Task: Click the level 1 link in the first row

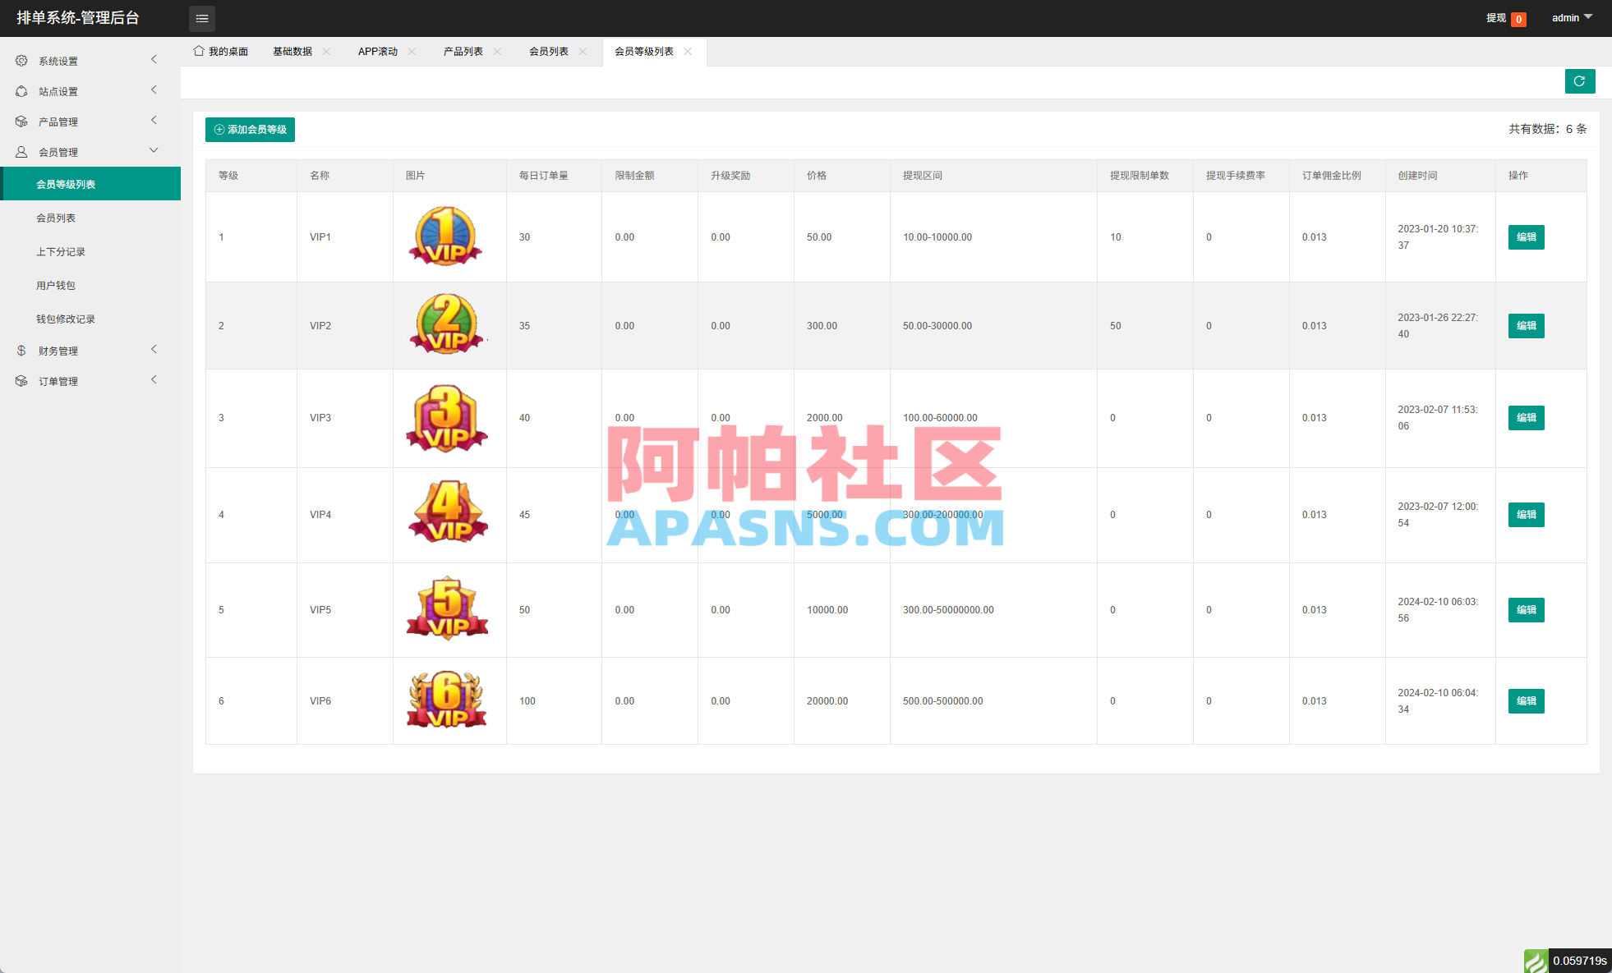Action: (x=221, y=236)
